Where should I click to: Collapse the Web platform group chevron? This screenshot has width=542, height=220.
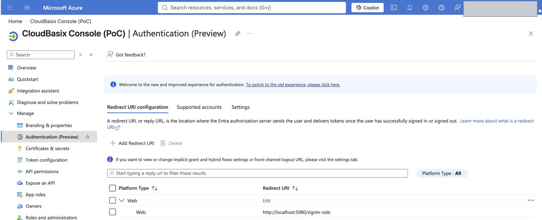coord(121,201)
